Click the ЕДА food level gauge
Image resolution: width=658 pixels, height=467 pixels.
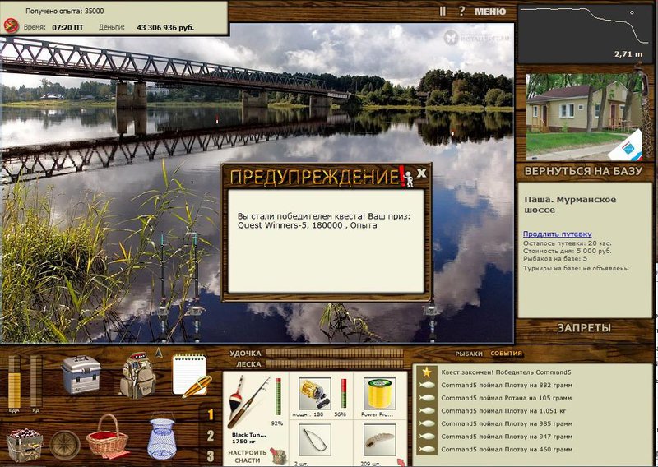pos(14,381)
